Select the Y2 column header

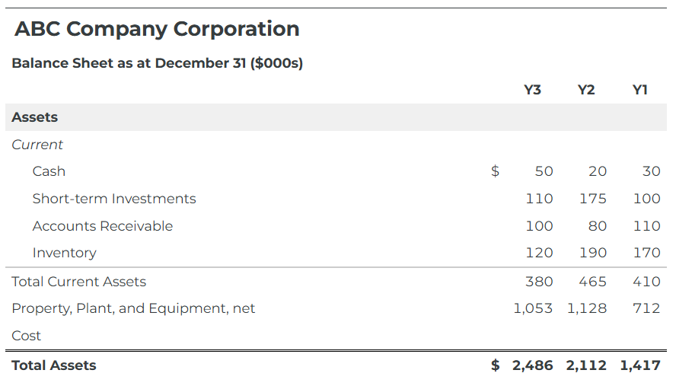586,90
